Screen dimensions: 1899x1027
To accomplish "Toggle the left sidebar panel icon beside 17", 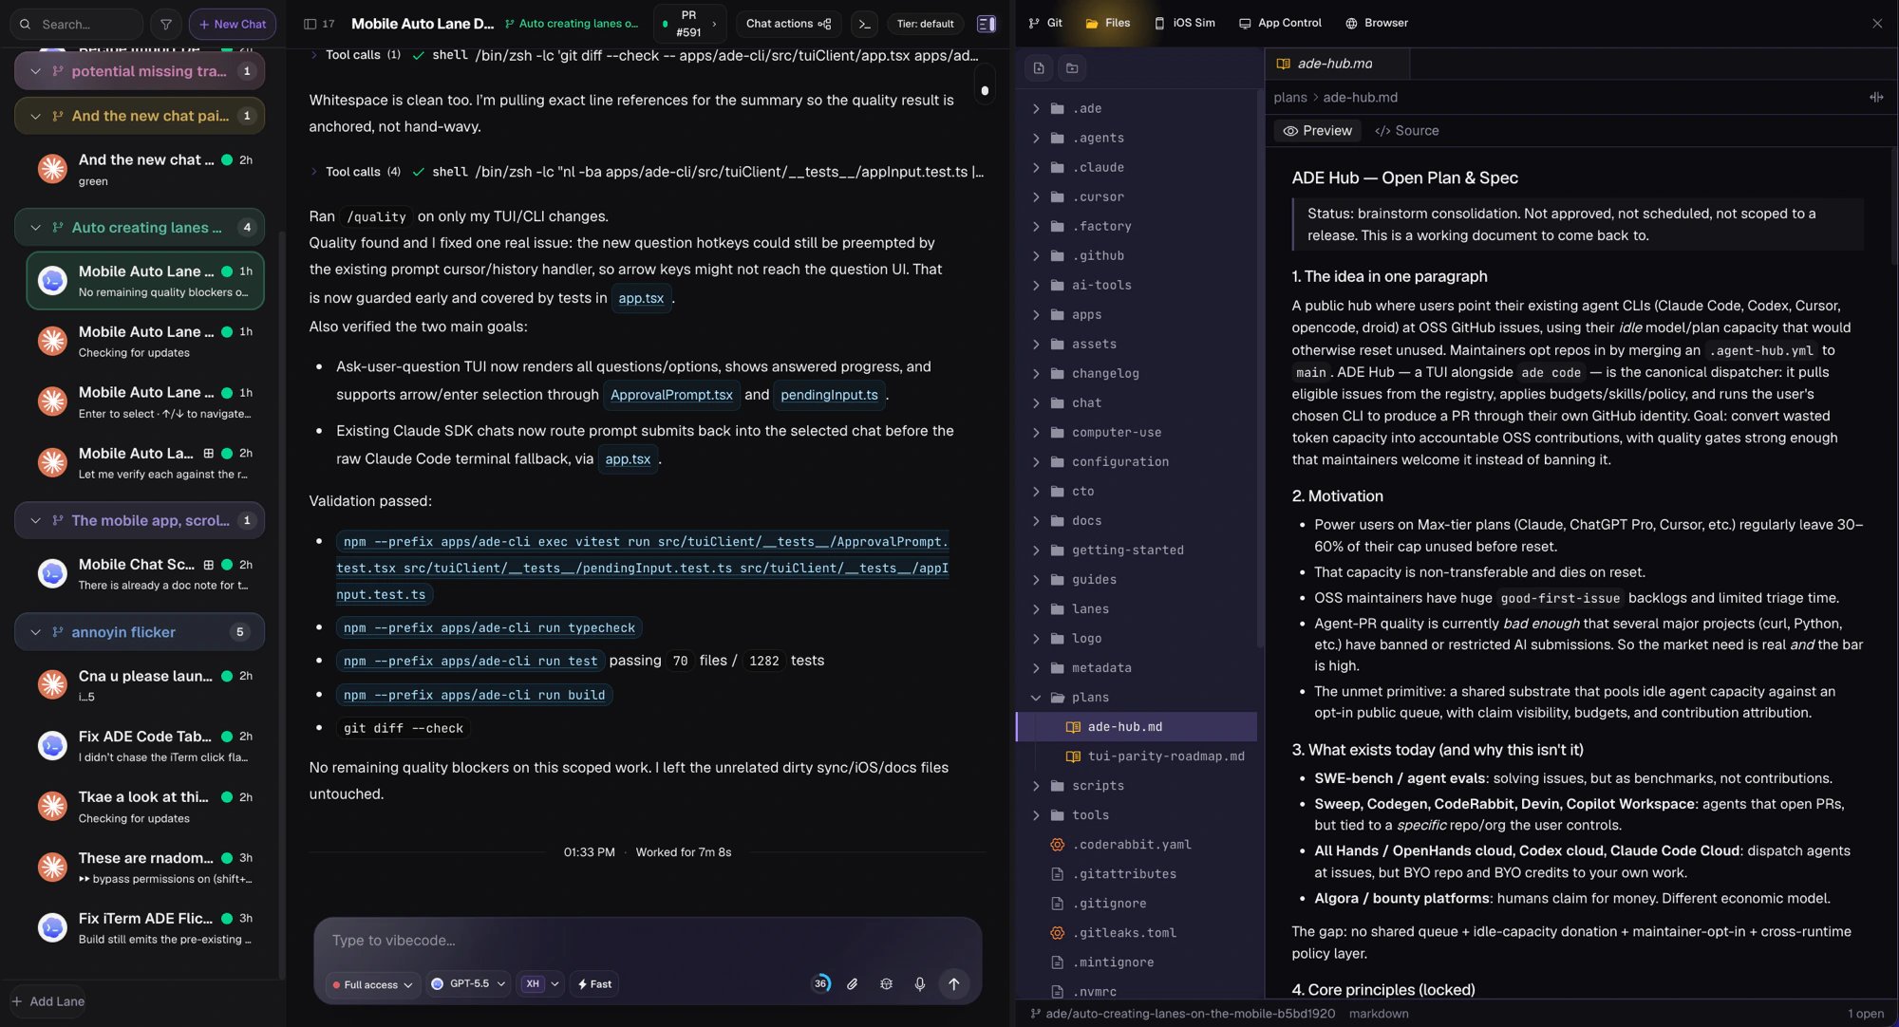I will click(310, 24).
